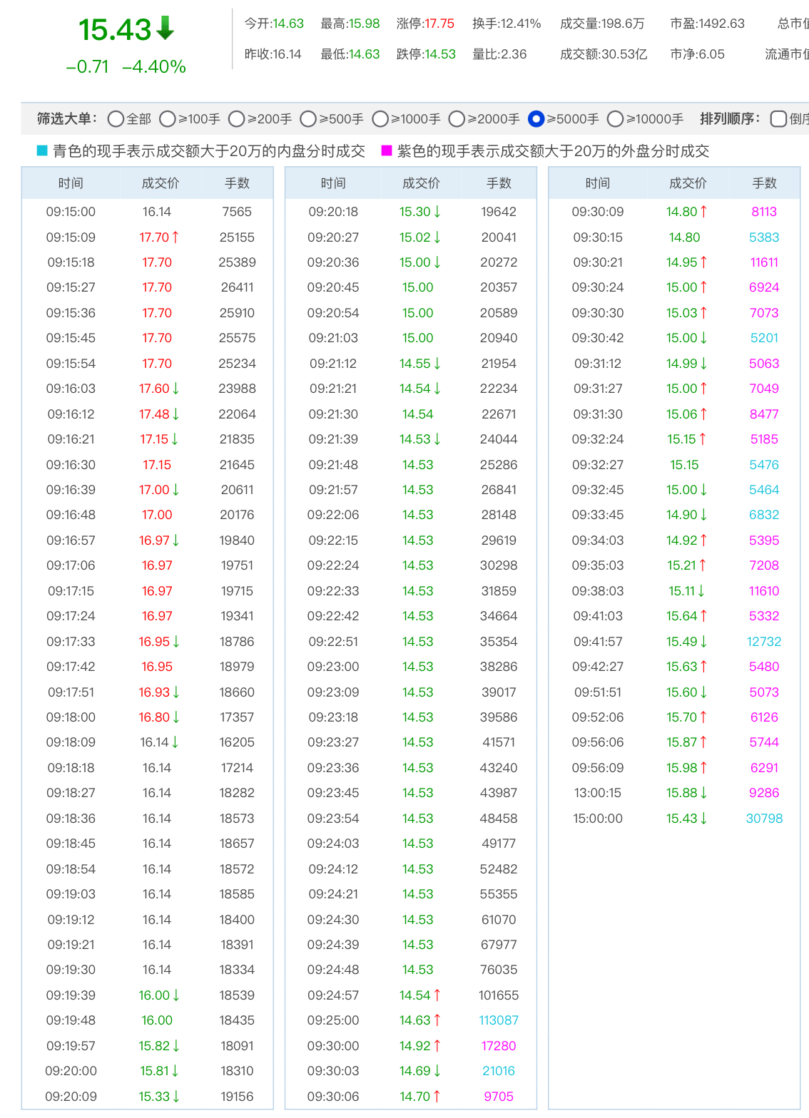The height and width of the screenshot is (1118, 809).
Task: Click the 昨收 16.14 figure
Action: coord(287,54)
